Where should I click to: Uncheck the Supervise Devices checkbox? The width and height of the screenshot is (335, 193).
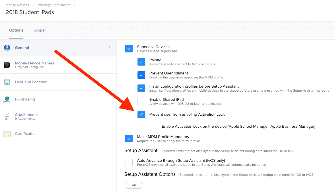129,49
